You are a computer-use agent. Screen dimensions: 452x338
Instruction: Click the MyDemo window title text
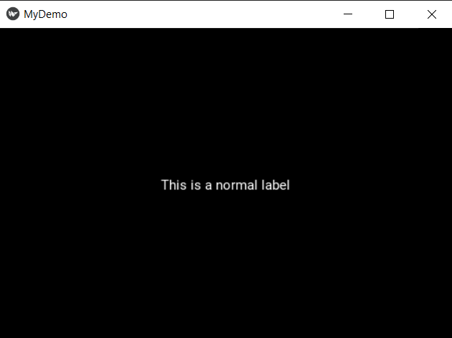45,14
